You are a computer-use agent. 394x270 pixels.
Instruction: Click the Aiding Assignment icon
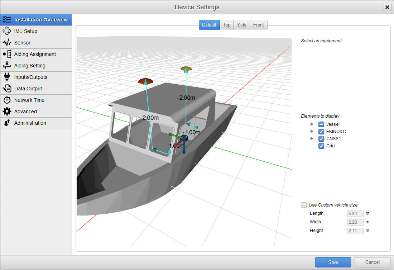7,54
